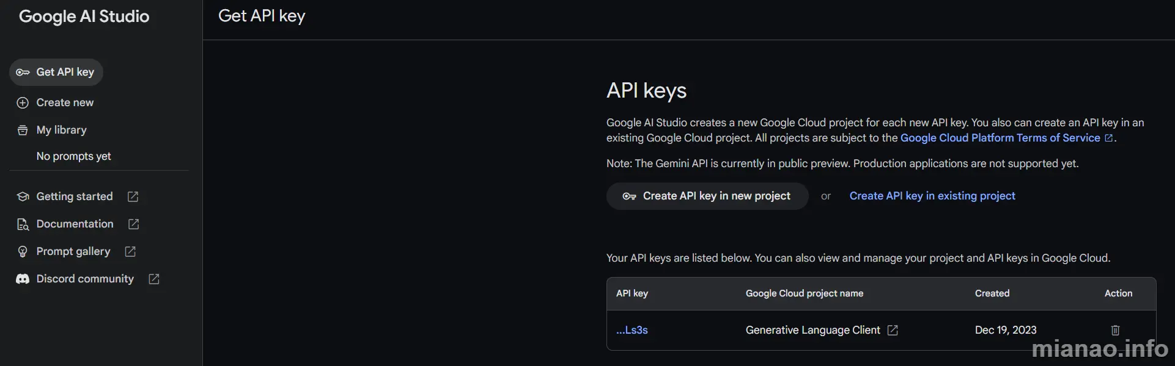This screenshot has width=1175, height=366.
Task: Open external link icon next to Discord community
Action: [154, 279]
